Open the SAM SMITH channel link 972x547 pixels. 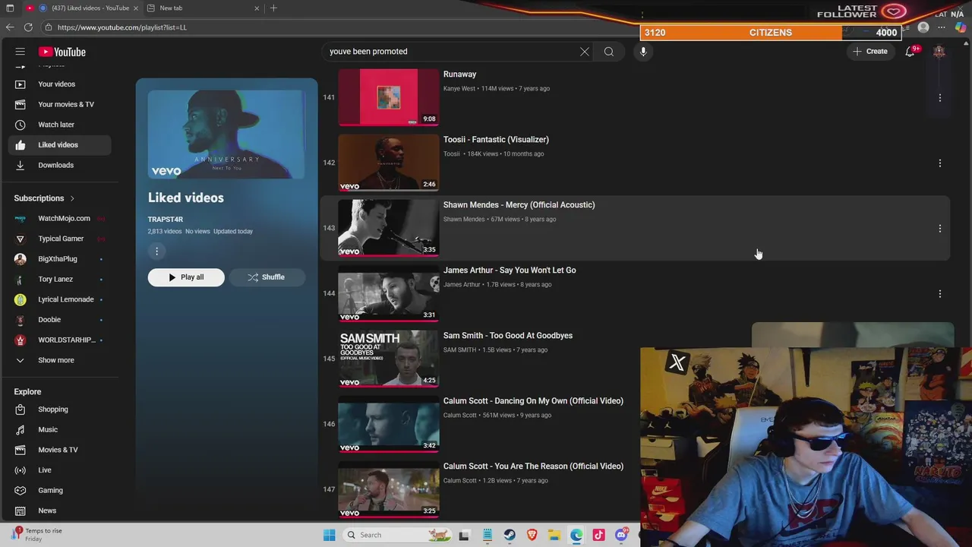459,350
